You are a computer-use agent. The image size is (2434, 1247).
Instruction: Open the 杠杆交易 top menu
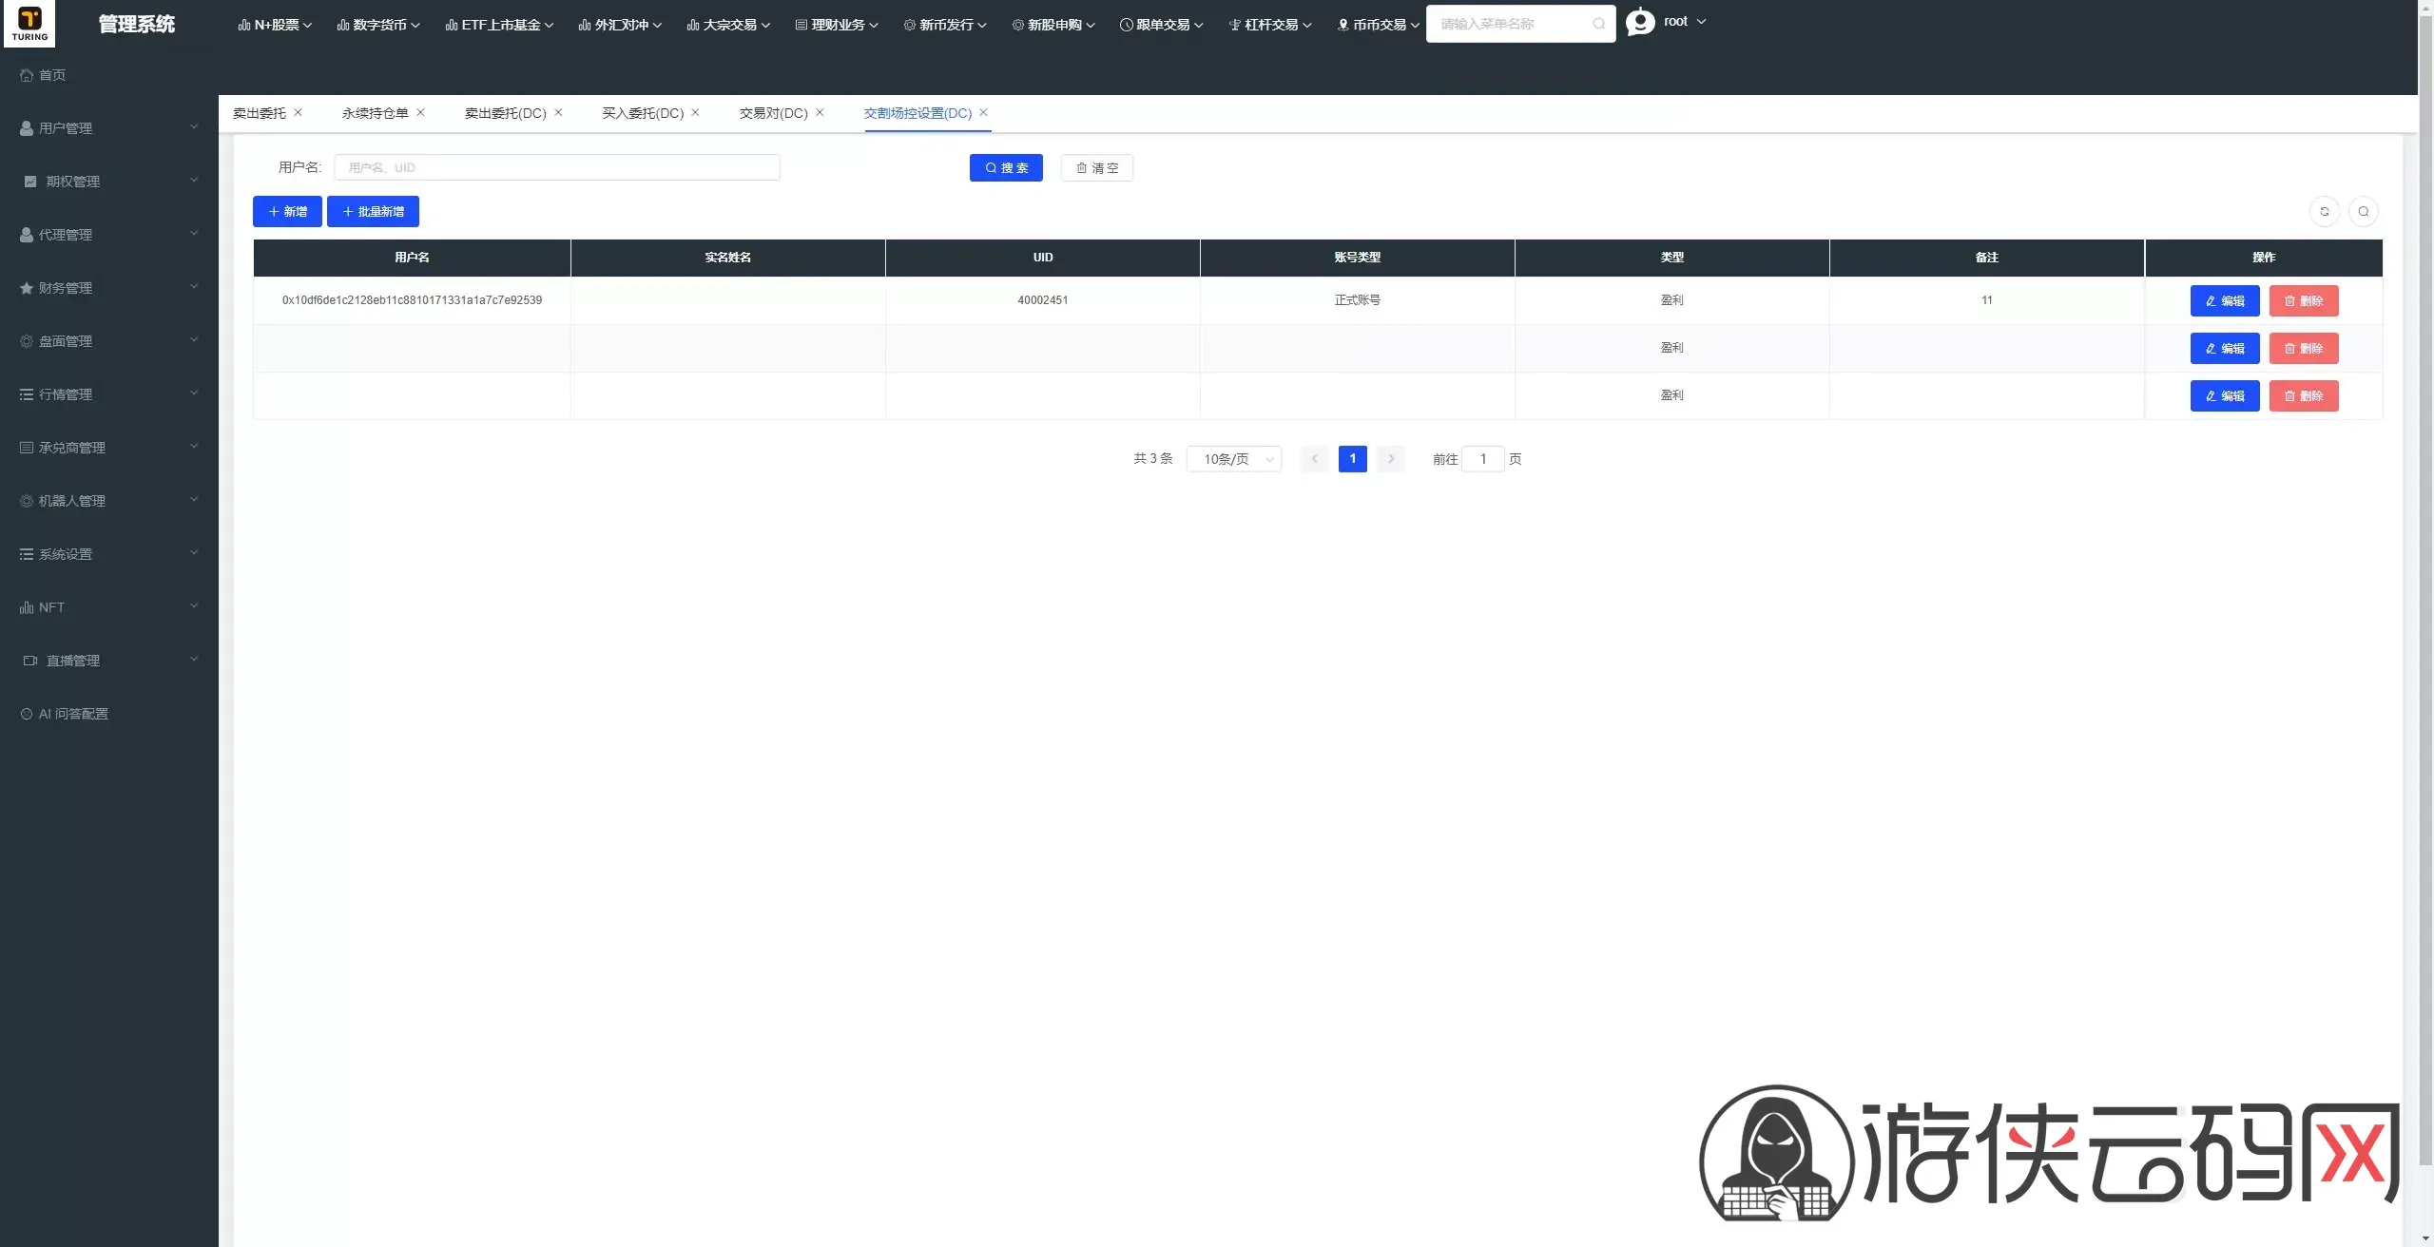1269,25
